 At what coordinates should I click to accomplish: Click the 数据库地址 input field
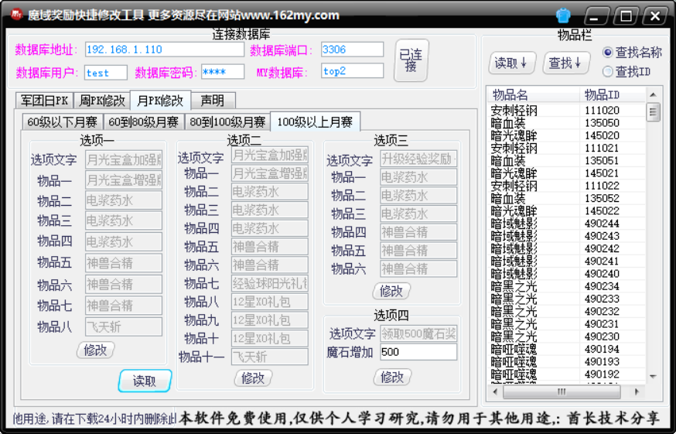click(x=164, y=50)
